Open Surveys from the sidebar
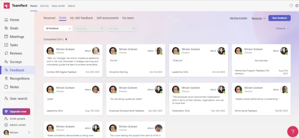The width and height of the screenshot is (299, 138). click(13, 62)
